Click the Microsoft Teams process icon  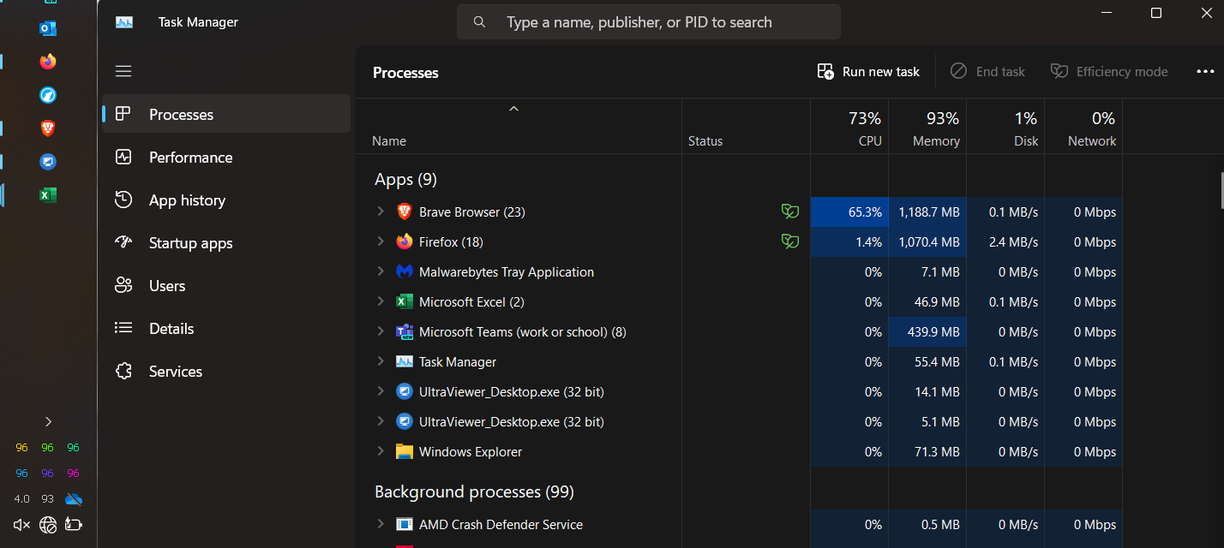pyautogui.click(x=405, y=332)
